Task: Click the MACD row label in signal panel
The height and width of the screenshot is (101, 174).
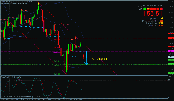Action: point(140,7)
